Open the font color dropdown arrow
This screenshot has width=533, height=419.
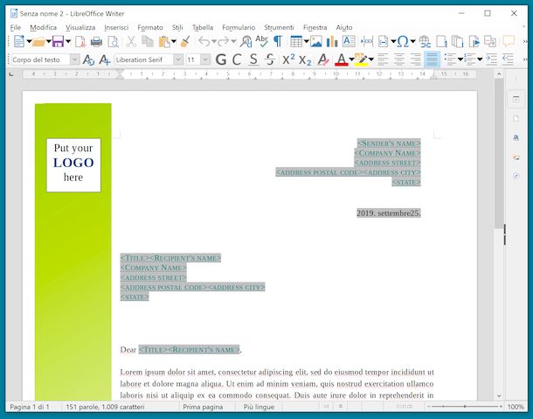tap(351, 59)
